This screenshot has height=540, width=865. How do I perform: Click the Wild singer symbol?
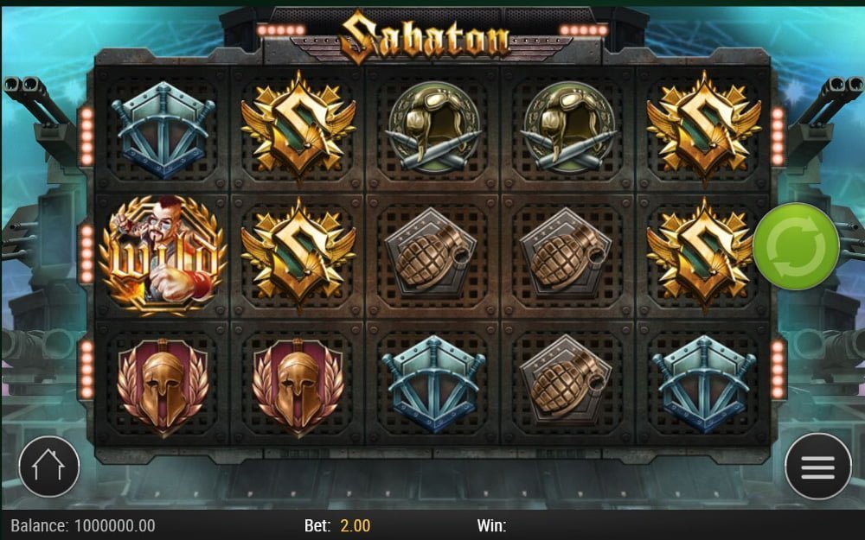click(163, 256)
